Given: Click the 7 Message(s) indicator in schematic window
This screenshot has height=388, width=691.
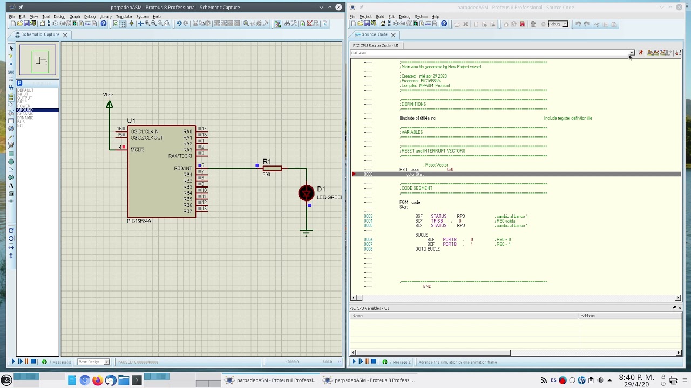Looking at the screenshot, I should 57,362.
